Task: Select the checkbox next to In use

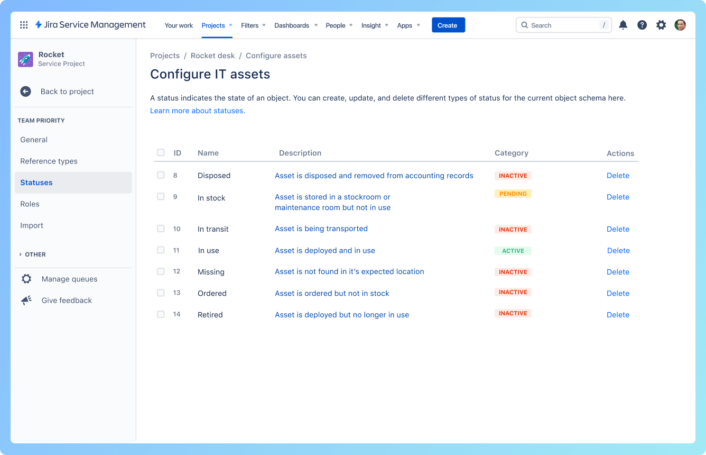Action: click(161, 250)
